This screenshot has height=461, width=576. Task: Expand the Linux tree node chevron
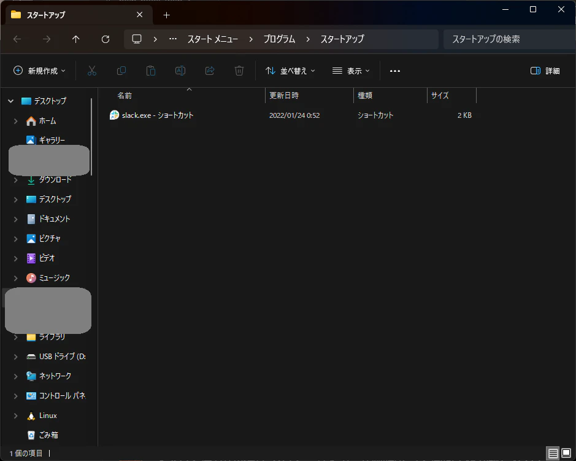click(15, 416)
